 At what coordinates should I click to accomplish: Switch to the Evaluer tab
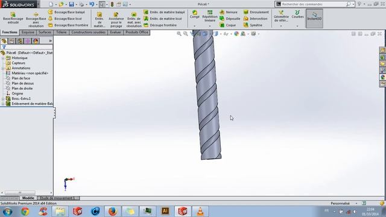tap(115, 32)
